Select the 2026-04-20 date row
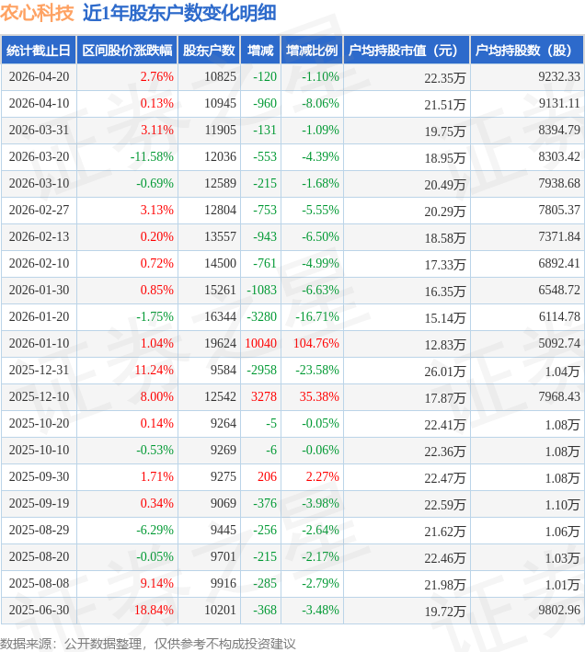The image size is (585, 652). (39, 77)
